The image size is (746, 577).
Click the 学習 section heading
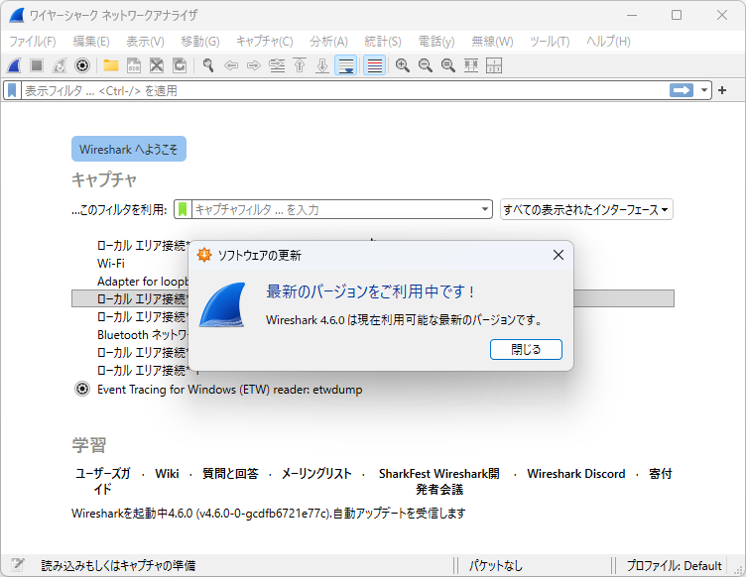point(89,445)
